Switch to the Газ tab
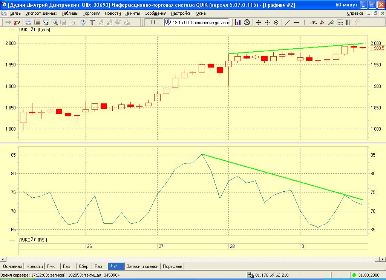This screenshot has height=280, width=386. 66,266
